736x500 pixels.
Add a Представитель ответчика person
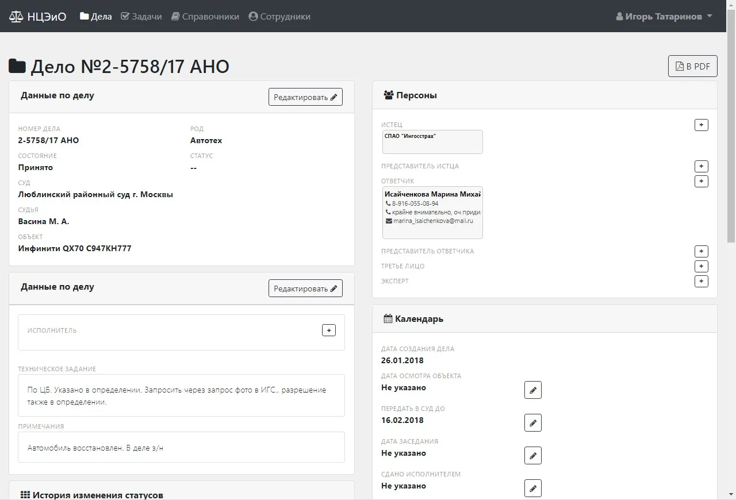[x=701, y=251]
